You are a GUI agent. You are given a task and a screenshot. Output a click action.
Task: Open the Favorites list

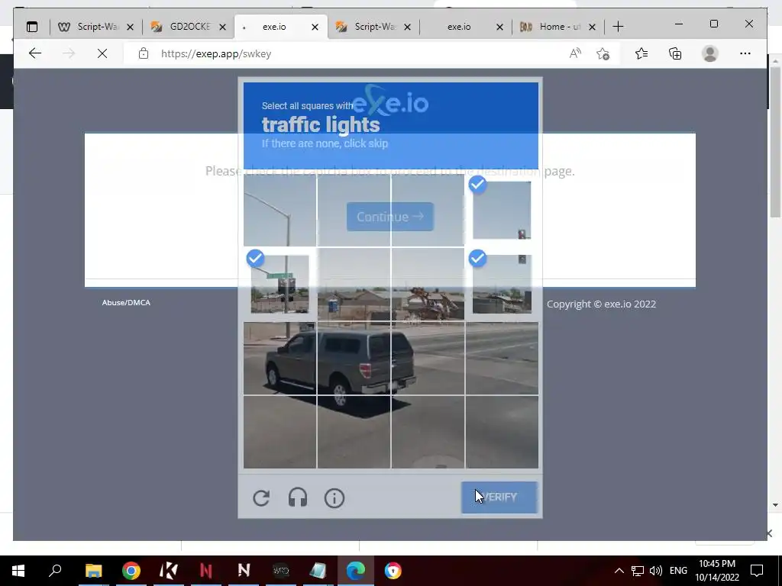tap(641, 53)
